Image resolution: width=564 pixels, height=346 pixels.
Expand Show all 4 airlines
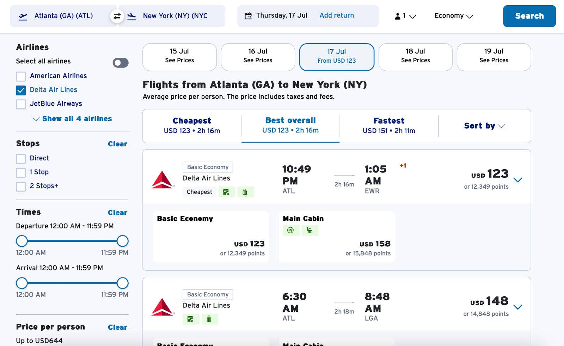pos(73,119)
